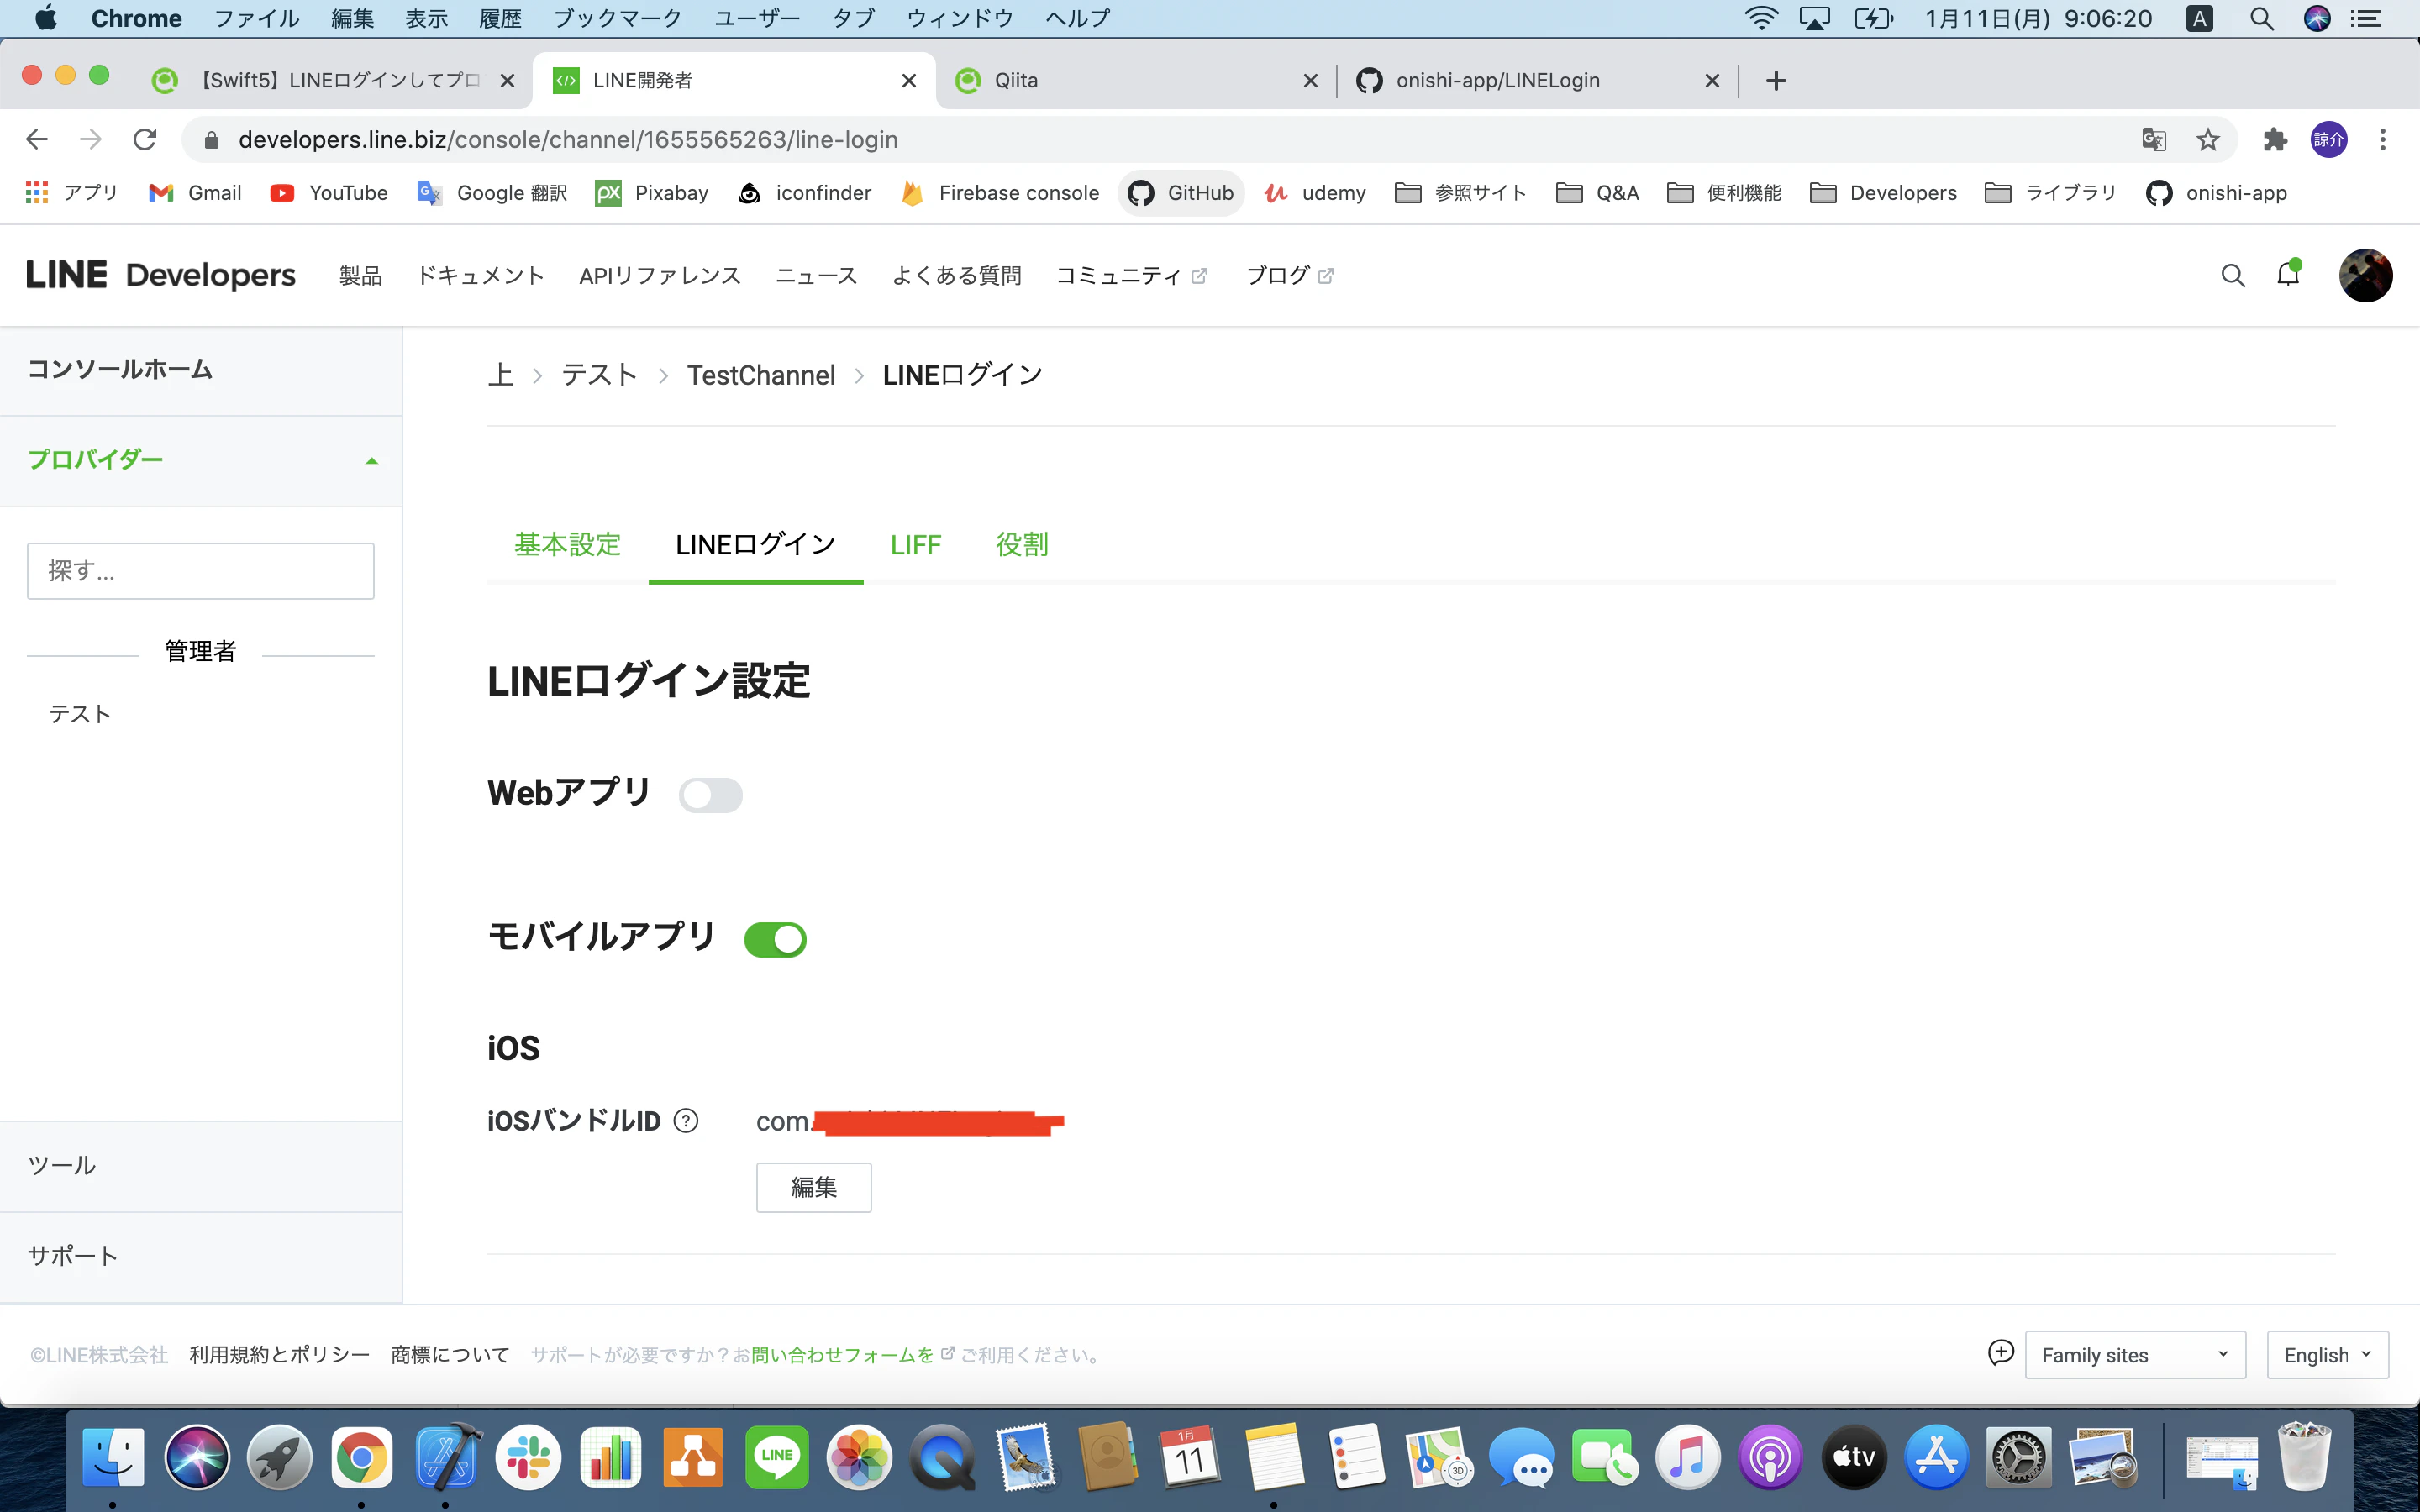Click the 探す search field in sidebar
Screen dimensions: 2420x1512
click(x=201, y=571)
